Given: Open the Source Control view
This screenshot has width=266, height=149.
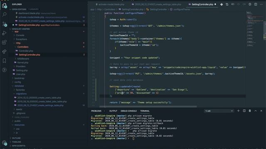Looking at the screenshot, I should [x=5, y=24].
